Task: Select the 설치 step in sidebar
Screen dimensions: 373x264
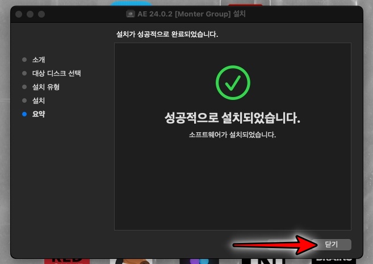Action: click(39, 100)
